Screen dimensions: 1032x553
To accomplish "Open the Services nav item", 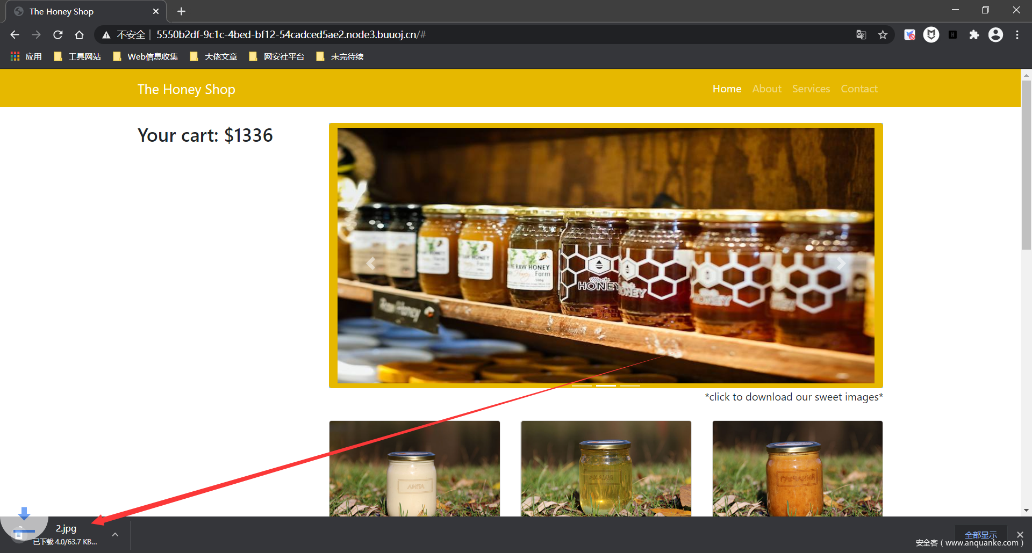I will pos(811,89).
